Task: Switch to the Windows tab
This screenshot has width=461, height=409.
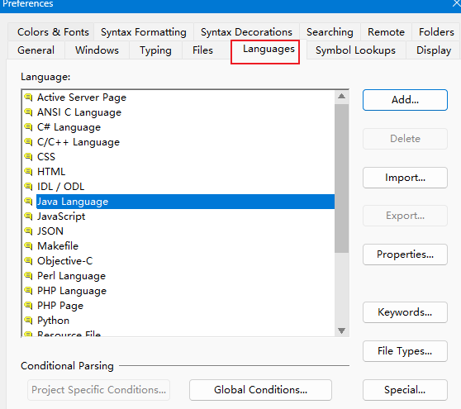Action: click(97, 50)
